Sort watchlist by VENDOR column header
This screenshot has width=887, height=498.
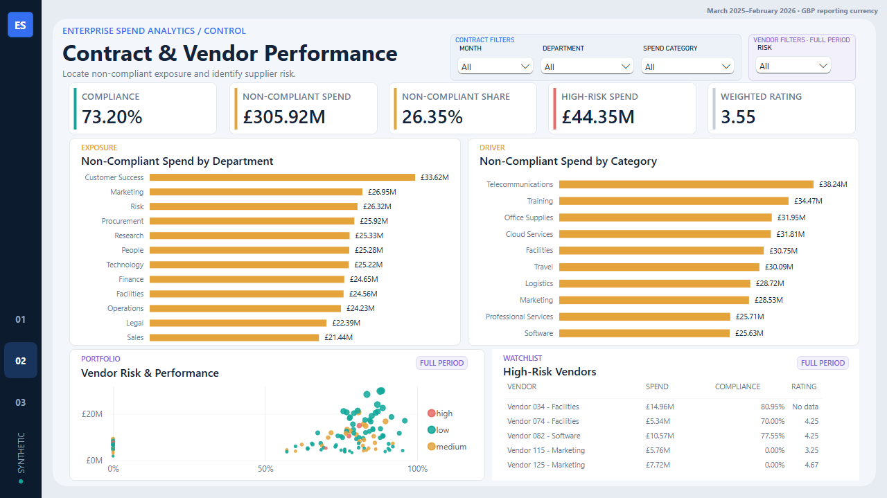point(522,386)
